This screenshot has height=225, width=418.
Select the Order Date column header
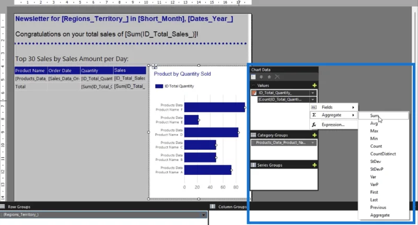[x=64, y=70]
